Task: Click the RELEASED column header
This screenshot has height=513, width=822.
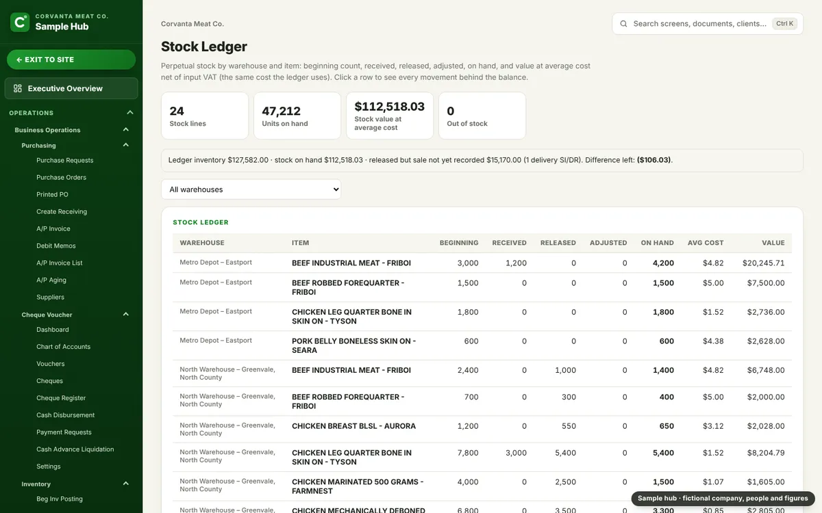Action: click(x=558, y=243)
